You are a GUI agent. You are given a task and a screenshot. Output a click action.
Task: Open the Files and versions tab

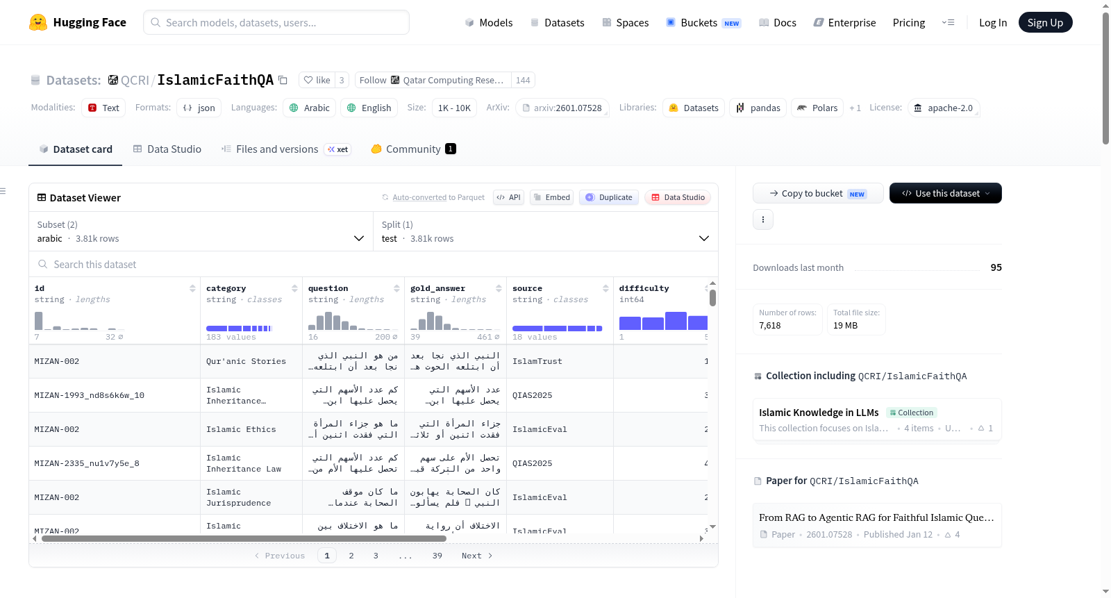(x=286, y=149)
